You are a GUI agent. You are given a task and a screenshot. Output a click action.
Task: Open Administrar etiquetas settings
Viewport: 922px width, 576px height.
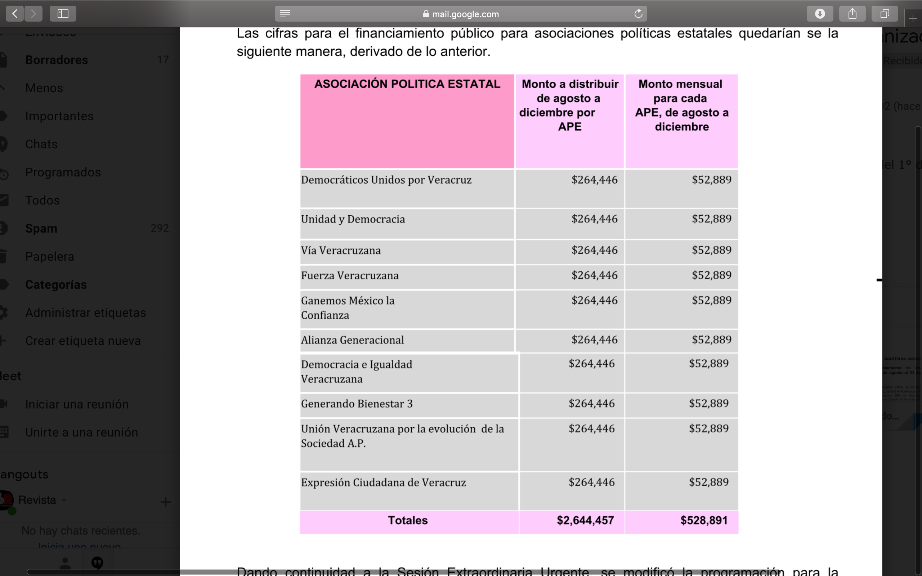coord(85,312)
